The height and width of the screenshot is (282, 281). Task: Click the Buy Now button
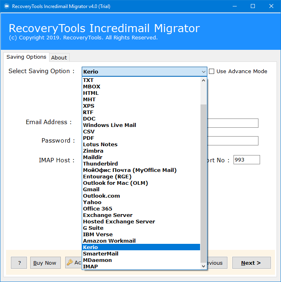tap(45, 263)
